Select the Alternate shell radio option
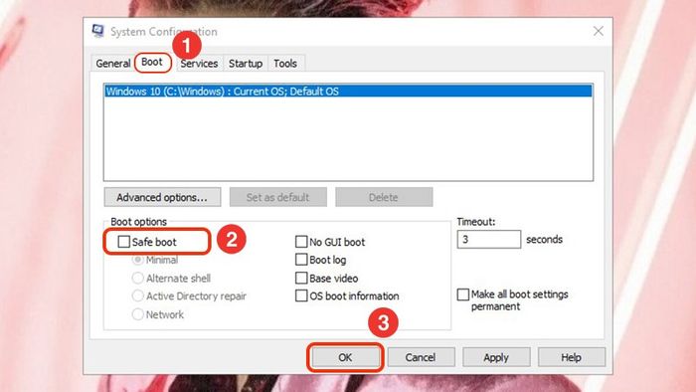This screenshot has height=392, width=696. tap(137, 278)
